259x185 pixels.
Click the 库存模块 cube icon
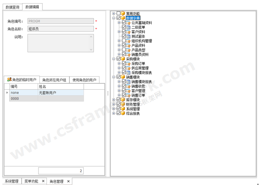123,100
